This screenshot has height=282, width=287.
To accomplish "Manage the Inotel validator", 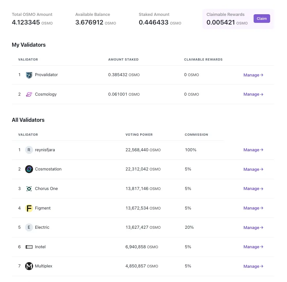I will tap(253, 247).
